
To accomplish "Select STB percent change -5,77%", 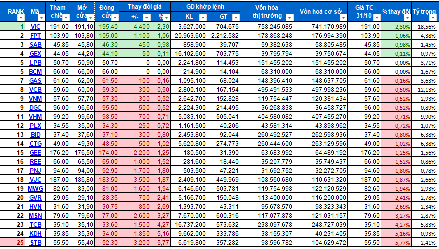I will pos(396,243).
